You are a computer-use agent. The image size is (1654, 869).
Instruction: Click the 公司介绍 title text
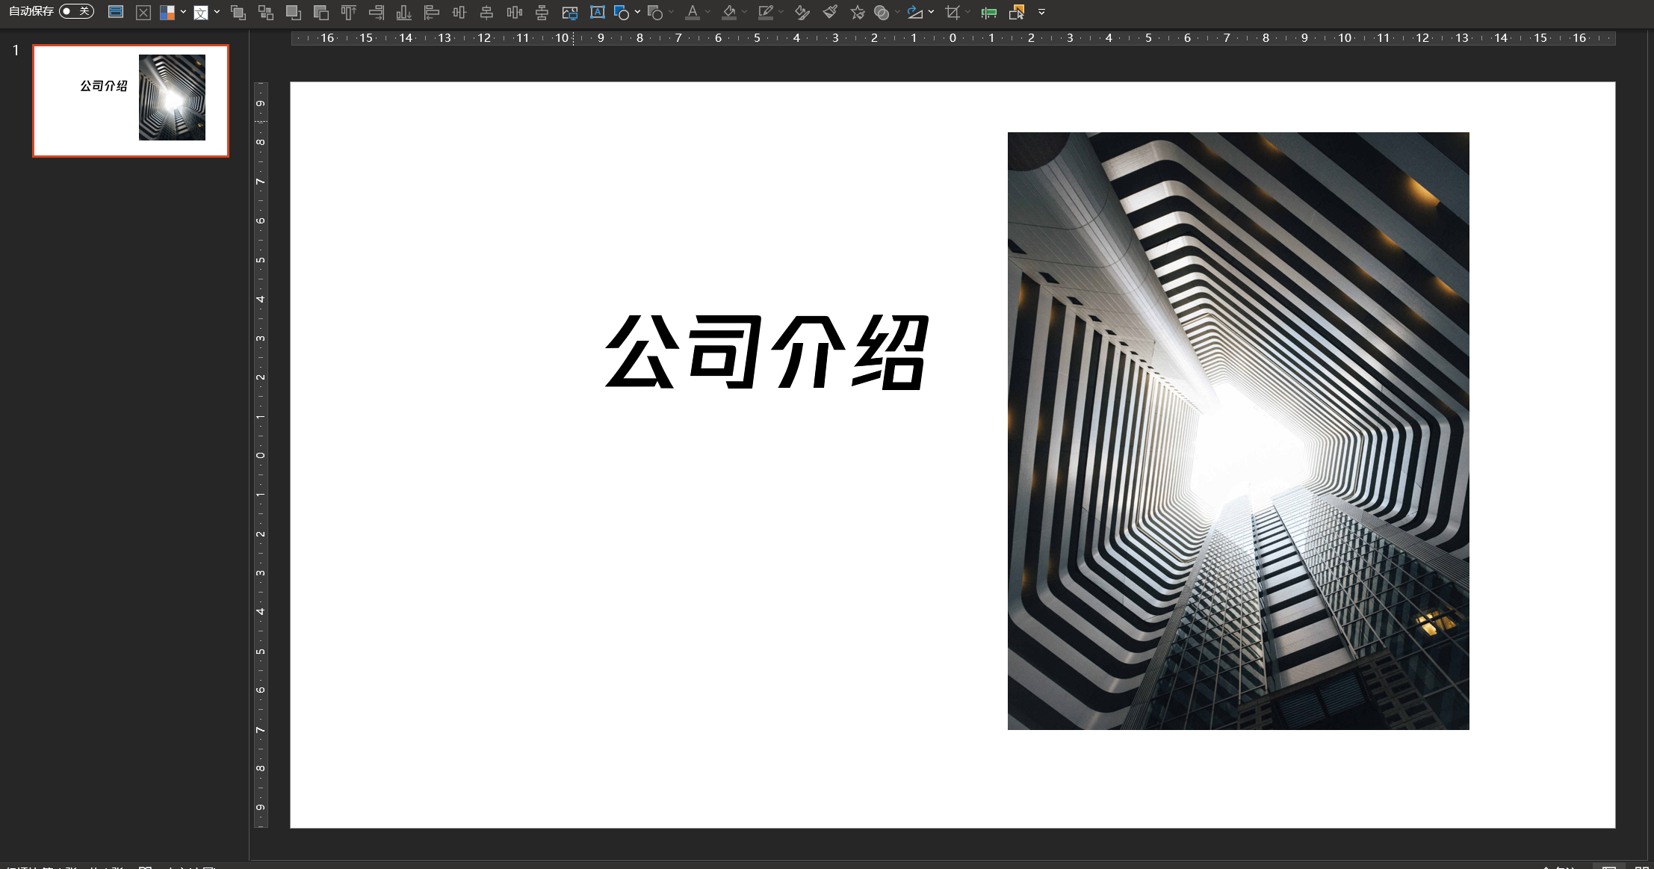click(766, 352)
